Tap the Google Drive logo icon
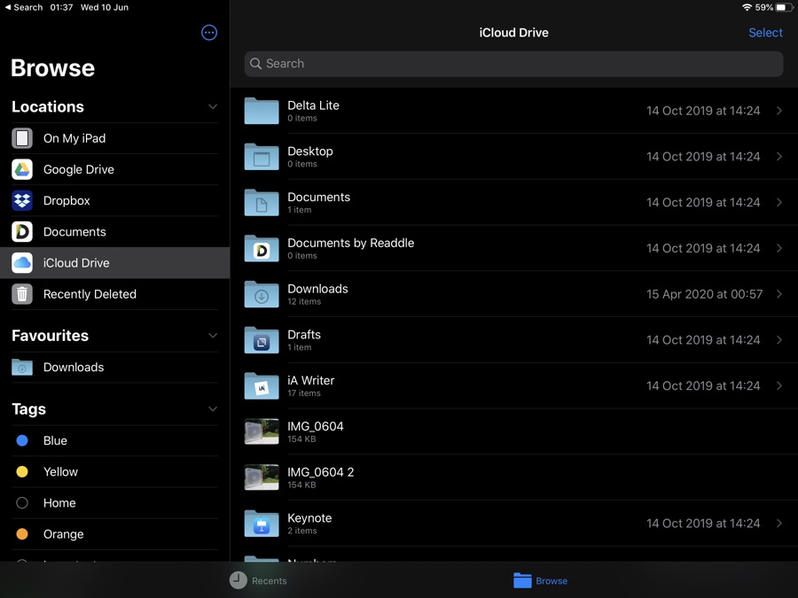 [22, 169]
